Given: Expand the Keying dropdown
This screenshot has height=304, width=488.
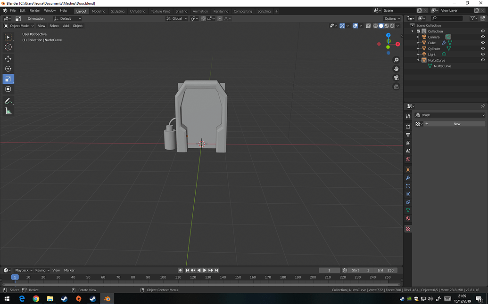Looking at the screenshot, I should [42, 271].
